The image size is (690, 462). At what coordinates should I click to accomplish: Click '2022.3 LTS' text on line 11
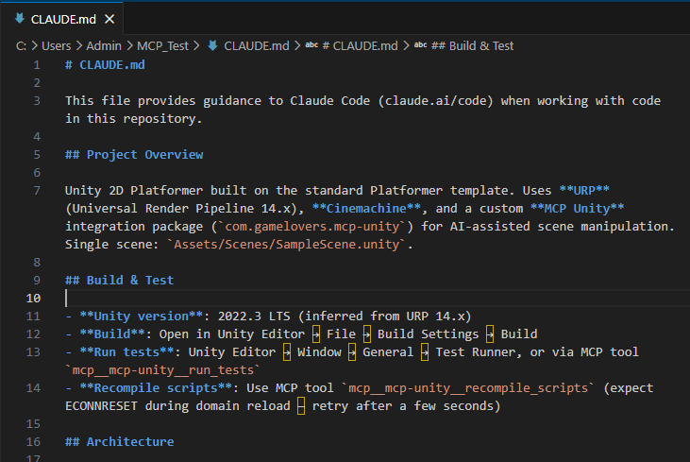pyautogui.click(x=254, y=317)
